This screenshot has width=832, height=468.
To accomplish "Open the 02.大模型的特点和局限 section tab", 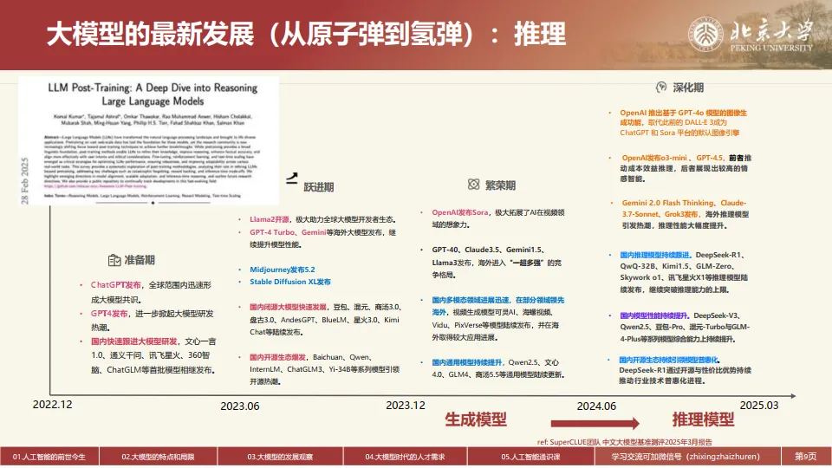I will point(158,457).
